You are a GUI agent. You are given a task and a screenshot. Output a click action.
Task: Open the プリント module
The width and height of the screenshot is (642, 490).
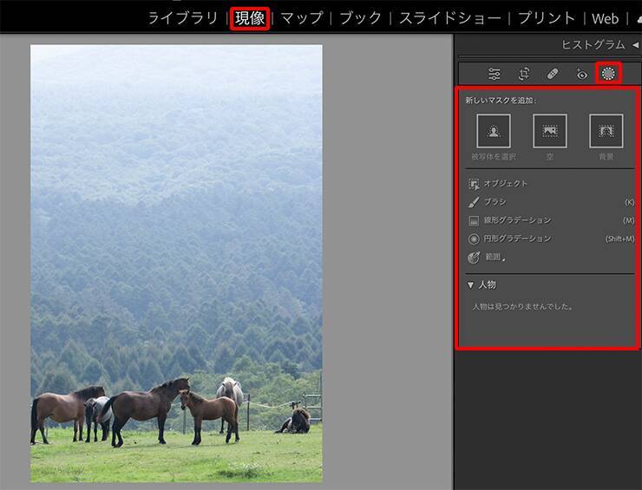pyautogui.click(x=547, y=18)
